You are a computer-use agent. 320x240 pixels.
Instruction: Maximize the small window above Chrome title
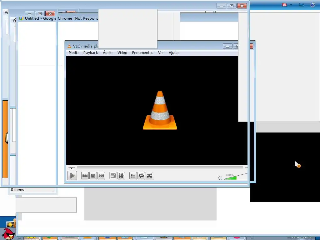(40, 14)
